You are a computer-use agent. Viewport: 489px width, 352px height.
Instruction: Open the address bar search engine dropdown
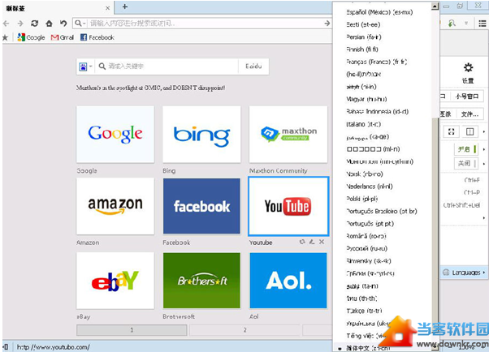tap(80, 24)
